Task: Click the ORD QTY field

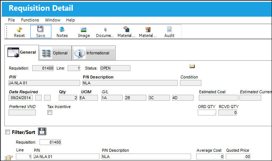Action: [207, 113]
